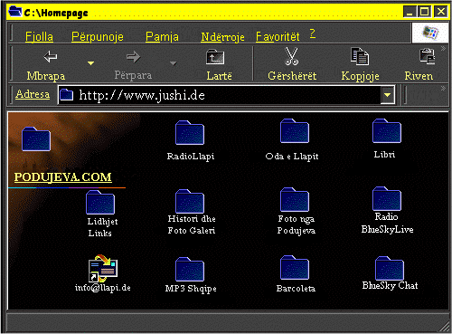The height and width of the screenshot is (334, 452).
Task: Click the Adresa label
Action: pos(33,94)
